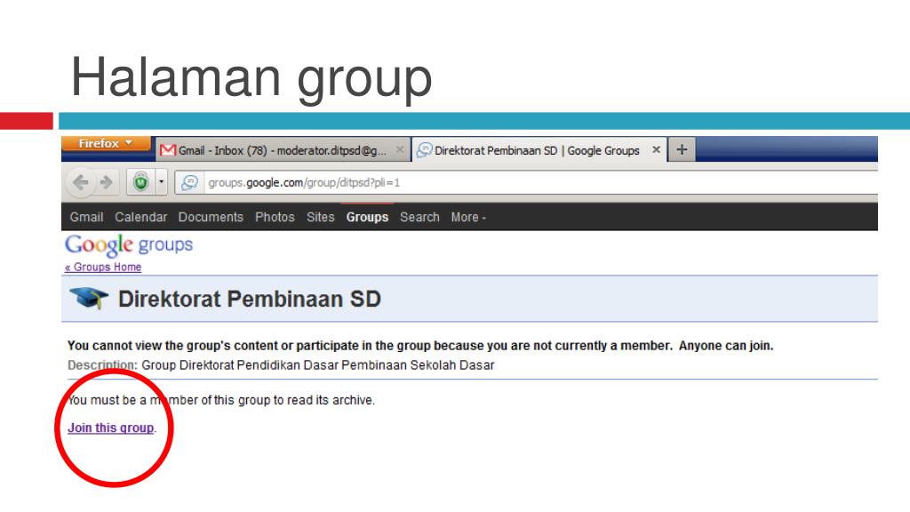Go forward with the forward arrow
Viewport: 910px width, 512px height.
107,183
